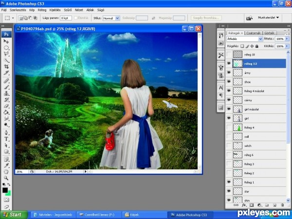Hide the árny layer
The image size is (292, 219).
(229, 73)
